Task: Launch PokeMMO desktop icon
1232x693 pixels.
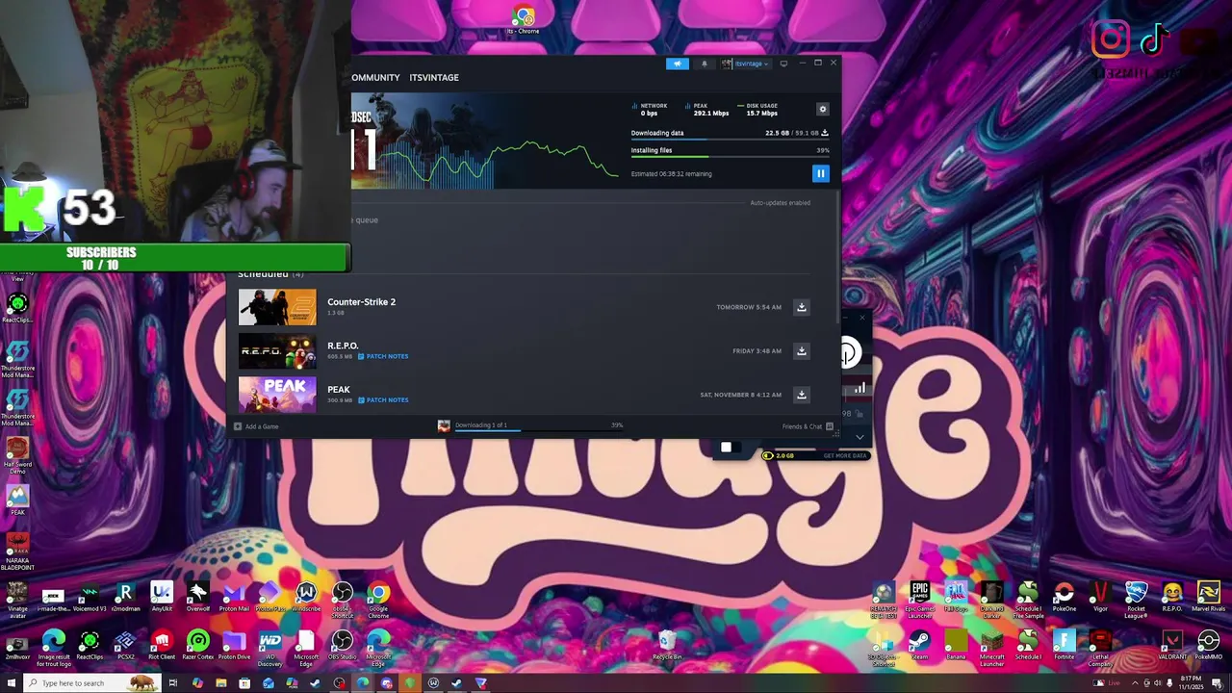Action: (1208, 645)
